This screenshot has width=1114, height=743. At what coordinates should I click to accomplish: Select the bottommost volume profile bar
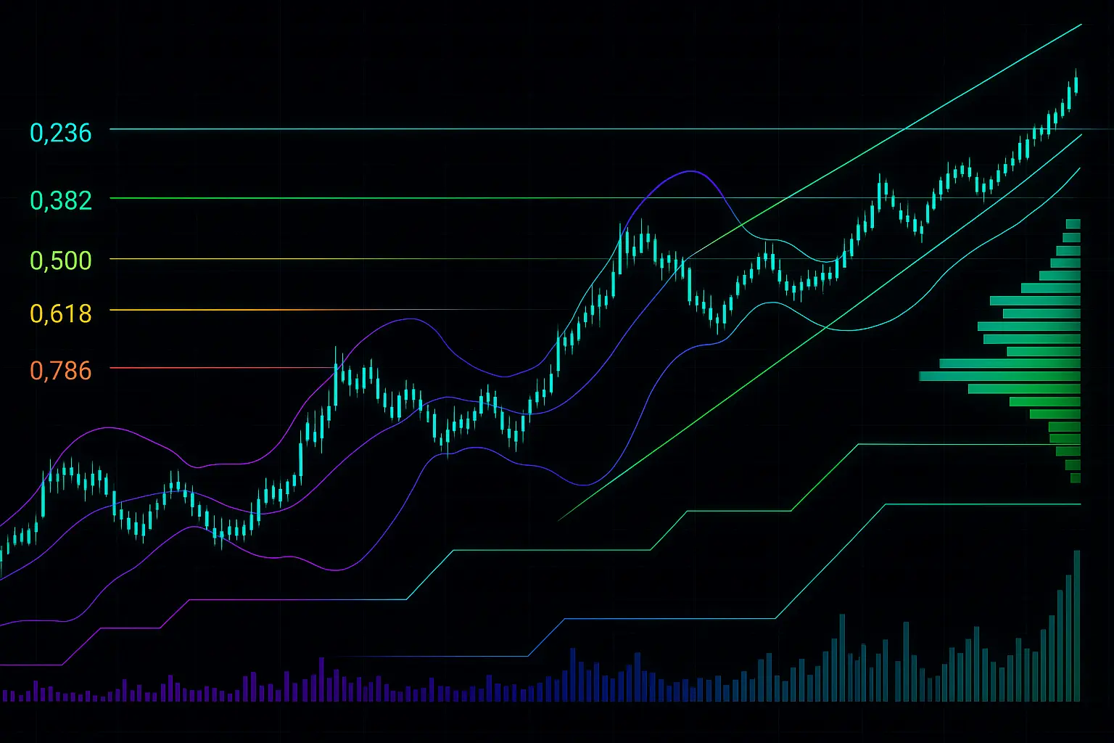(1076, 478)
